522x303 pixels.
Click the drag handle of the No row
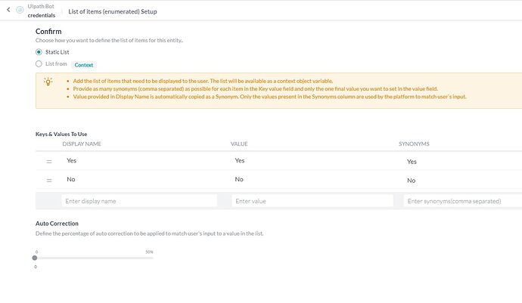point(49,180)
